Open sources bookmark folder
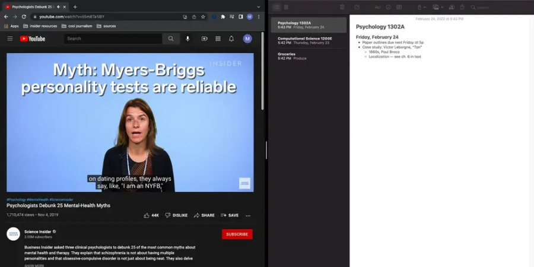 [106, 26]
